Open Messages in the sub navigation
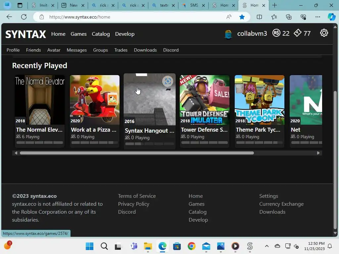The width and height of the screenshot is (339, 254). pyautogui.click(x=77, y=50)
